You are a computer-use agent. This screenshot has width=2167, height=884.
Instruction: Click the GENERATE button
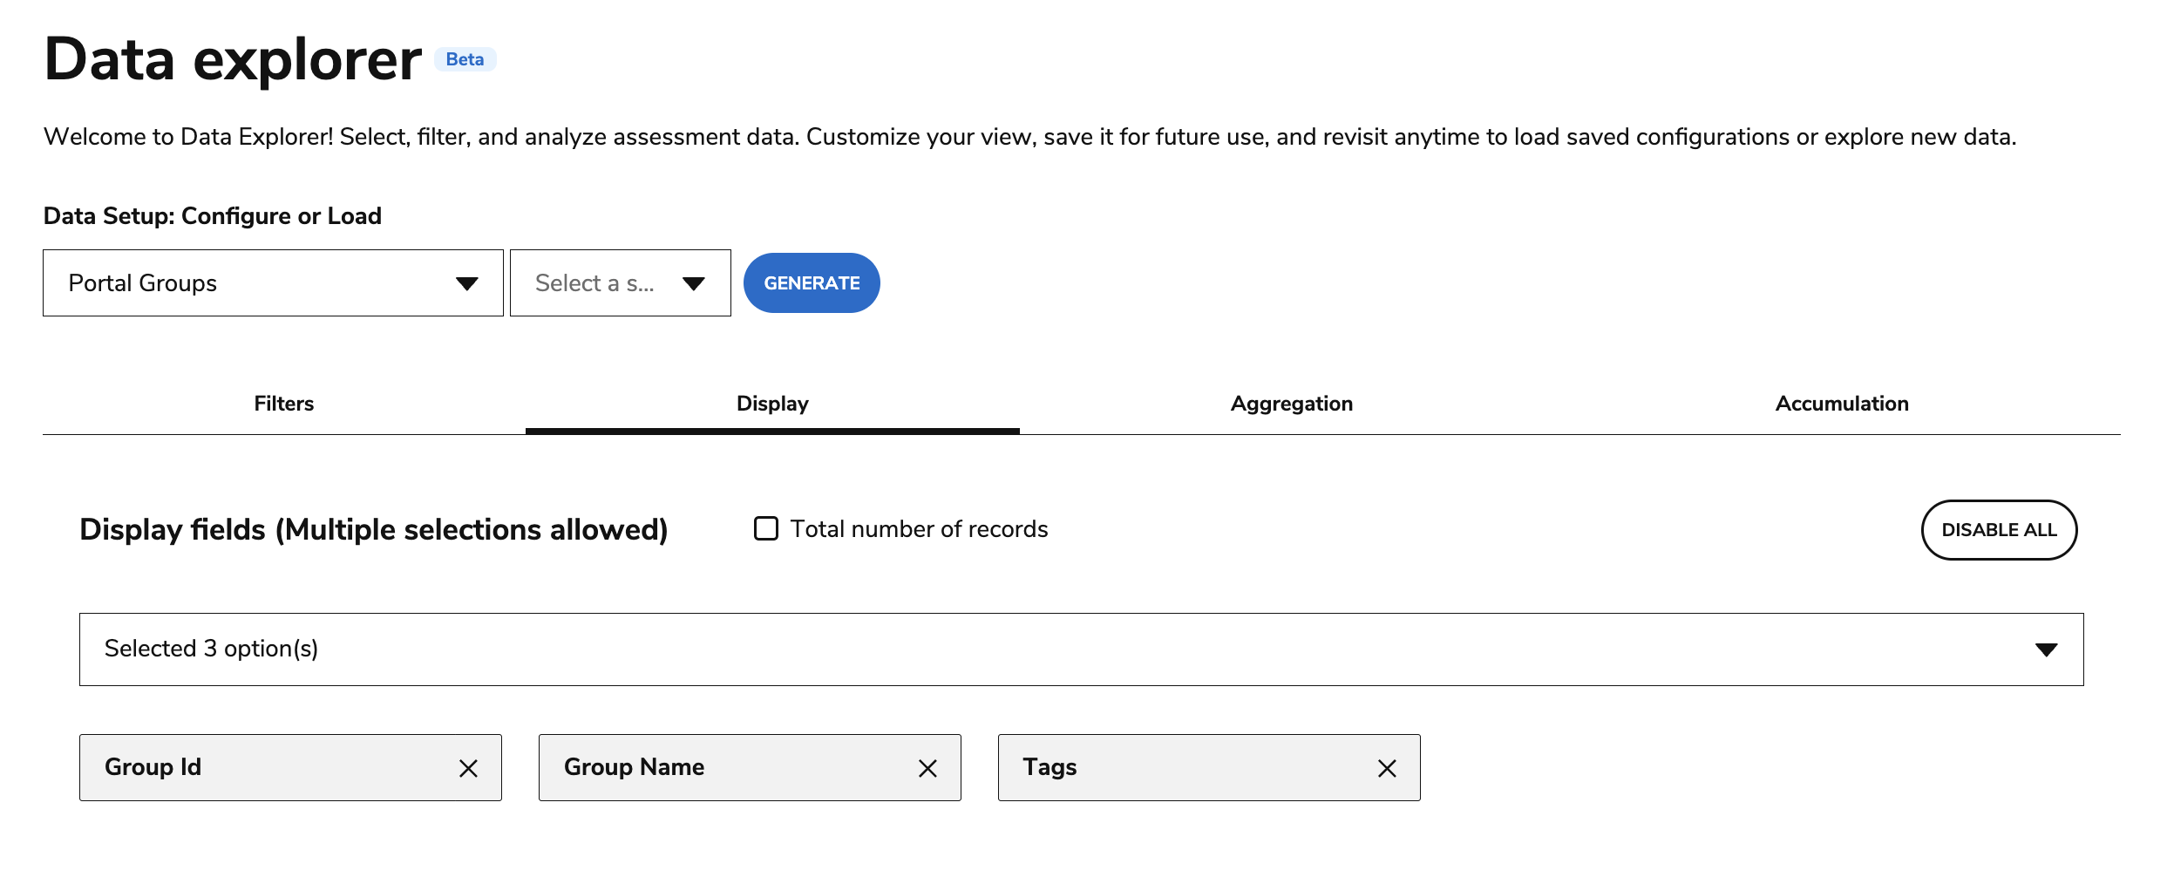pos(812,282)
